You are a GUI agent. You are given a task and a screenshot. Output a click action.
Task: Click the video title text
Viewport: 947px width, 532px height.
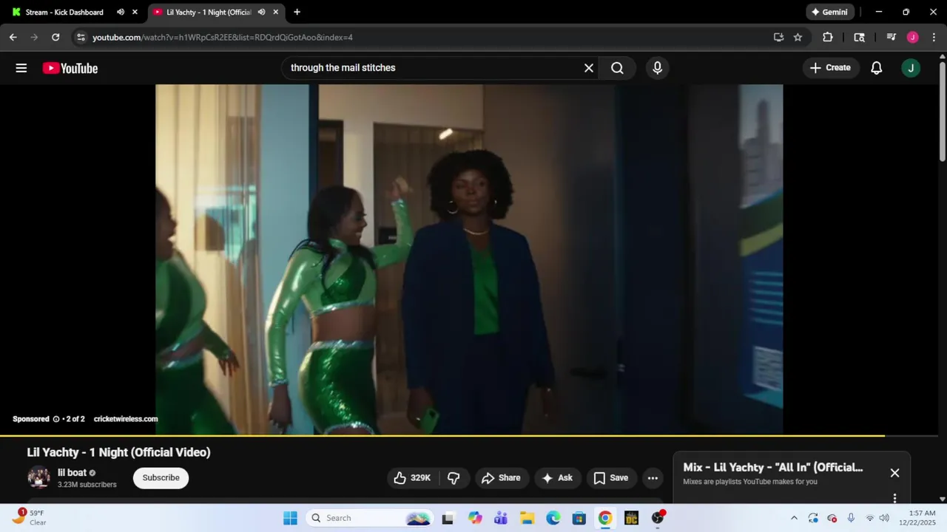click(x=118, y=452)
